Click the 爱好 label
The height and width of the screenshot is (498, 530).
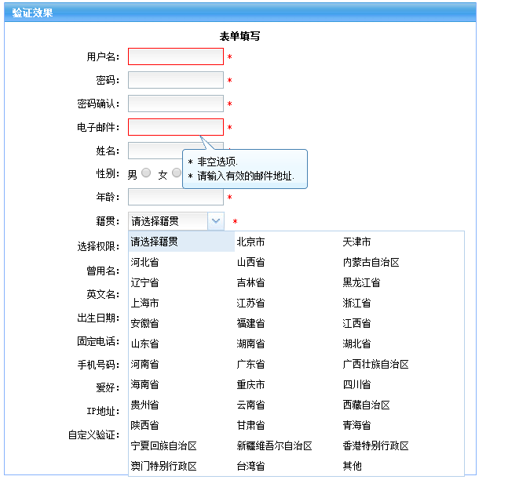coord(108,387)
